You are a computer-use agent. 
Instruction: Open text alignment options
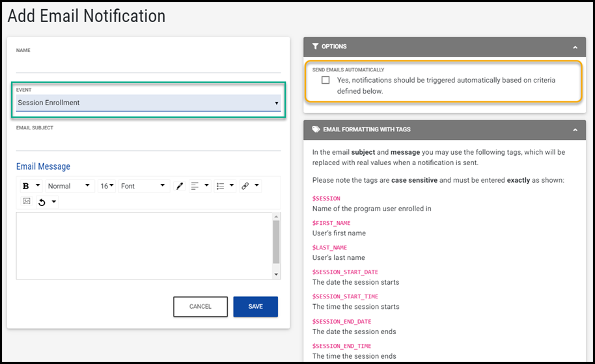pos(195,186)
